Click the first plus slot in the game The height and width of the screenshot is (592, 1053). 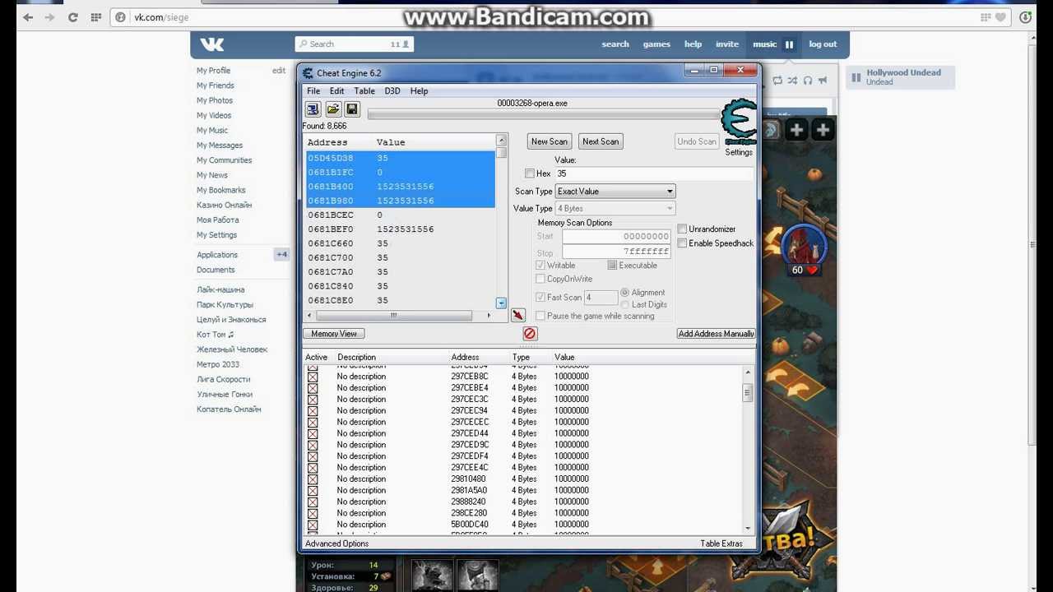[x=796, y=129]
